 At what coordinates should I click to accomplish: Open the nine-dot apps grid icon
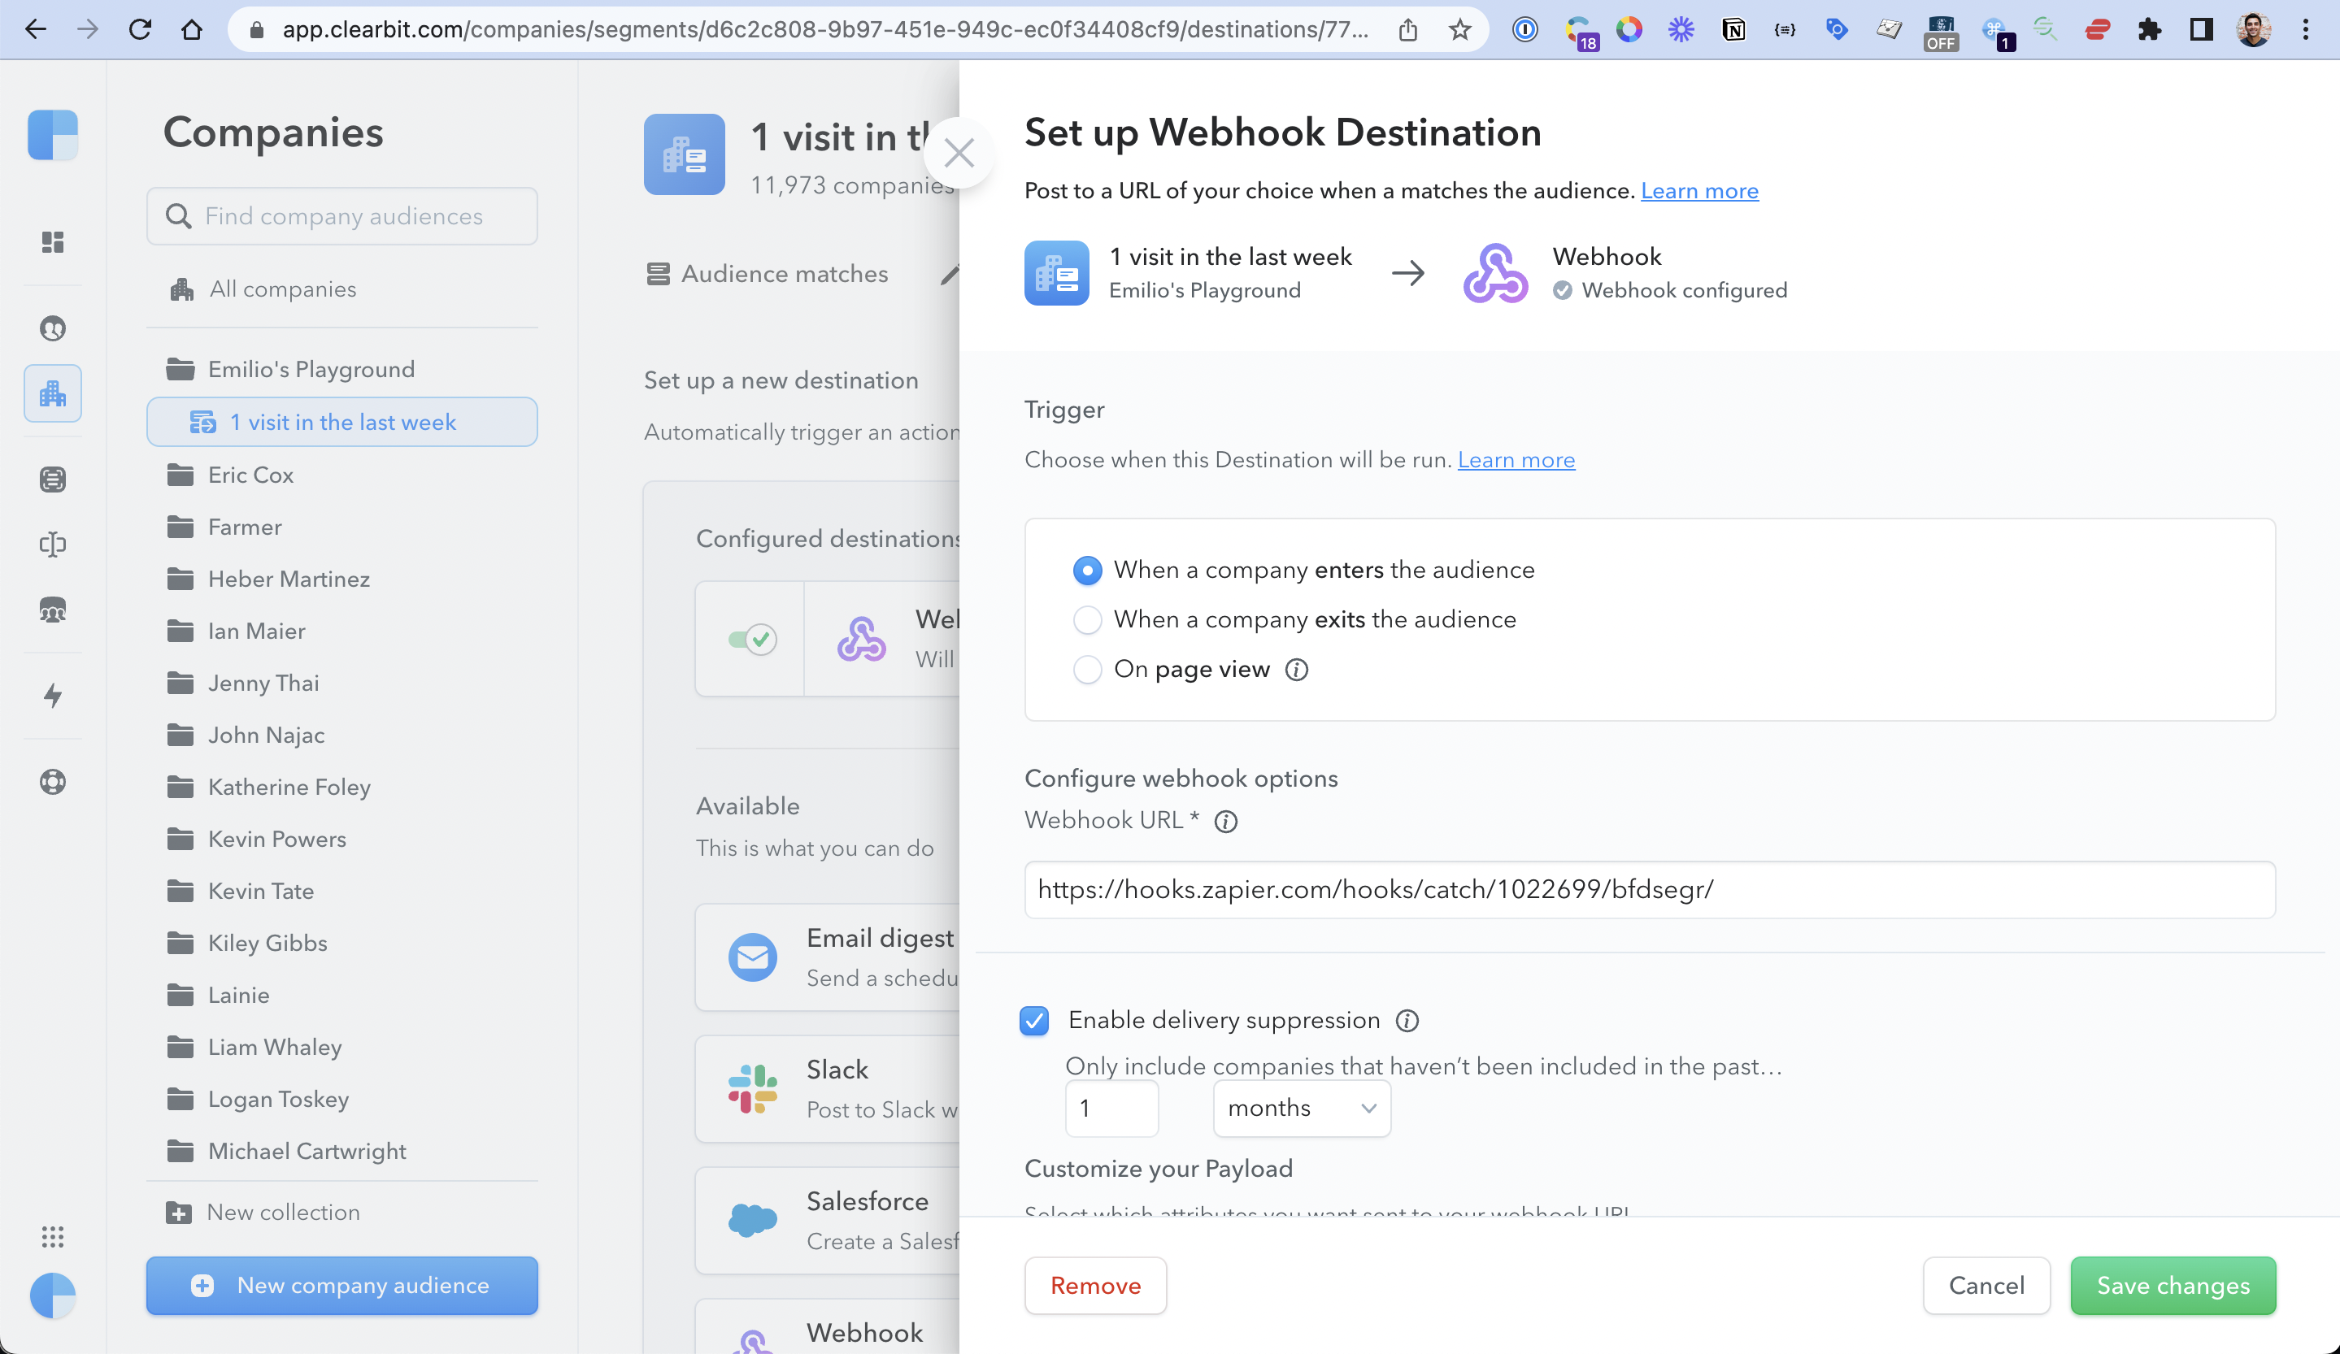(x=53, y=1236)
